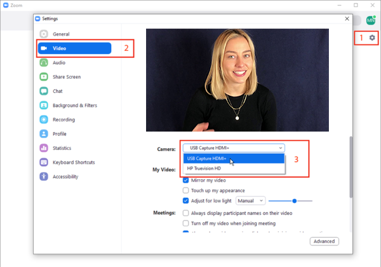Enable Always display participant names checkbox
The image size is (381, 267).
coord(185,213)
